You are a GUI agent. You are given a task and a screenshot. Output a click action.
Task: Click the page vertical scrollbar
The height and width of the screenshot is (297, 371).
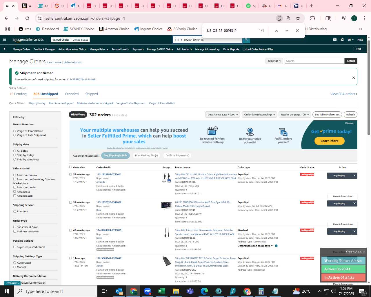369,87
